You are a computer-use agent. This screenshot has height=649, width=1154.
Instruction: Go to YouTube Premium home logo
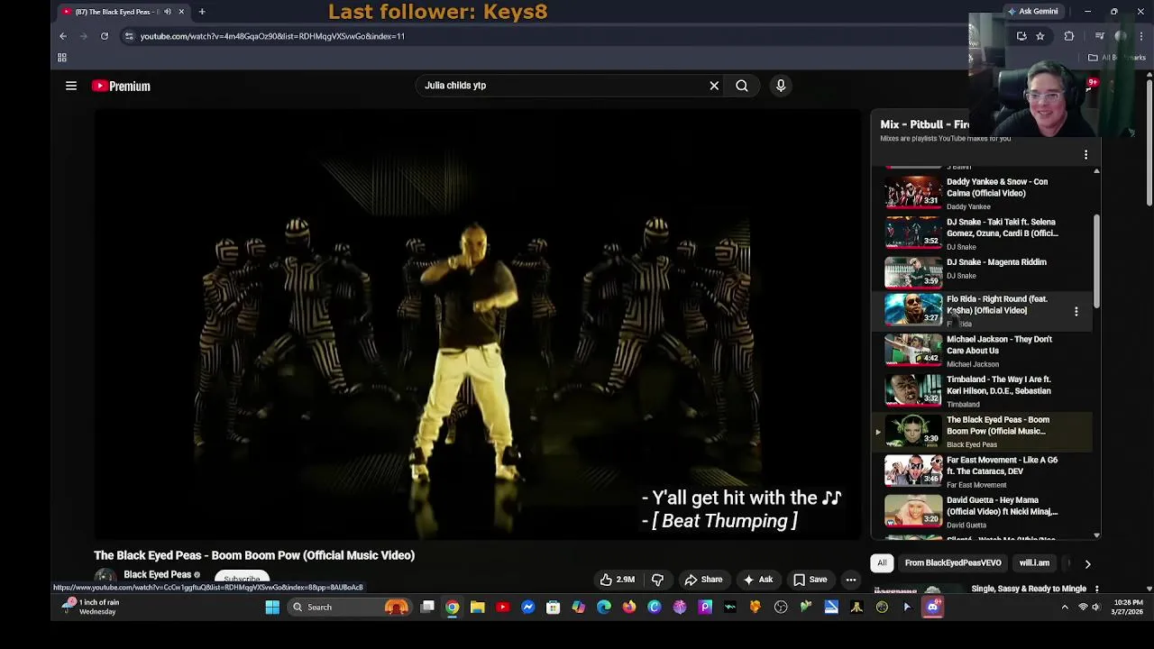click(x=121, y=86)
